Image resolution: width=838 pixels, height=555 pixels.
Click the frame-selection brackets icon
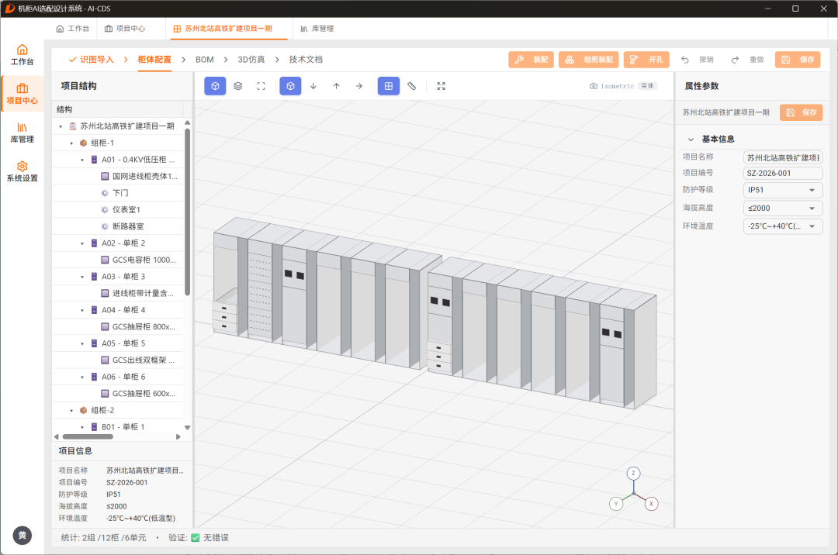(x=261, y=86)
